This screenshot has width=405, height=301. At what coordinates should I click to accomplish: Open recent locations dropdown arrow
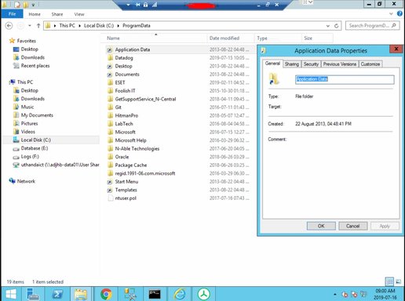coord(30,26)
